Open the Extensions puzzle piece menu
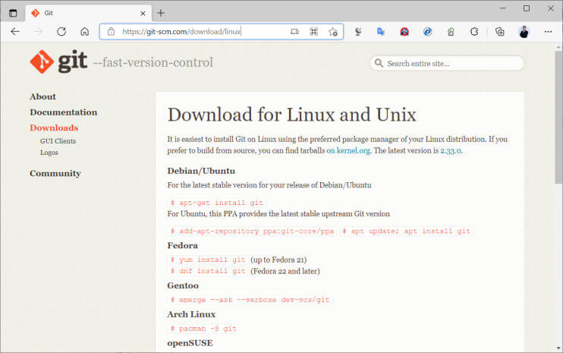The width and height of the screenshot is (563, 353). (474, 32)
